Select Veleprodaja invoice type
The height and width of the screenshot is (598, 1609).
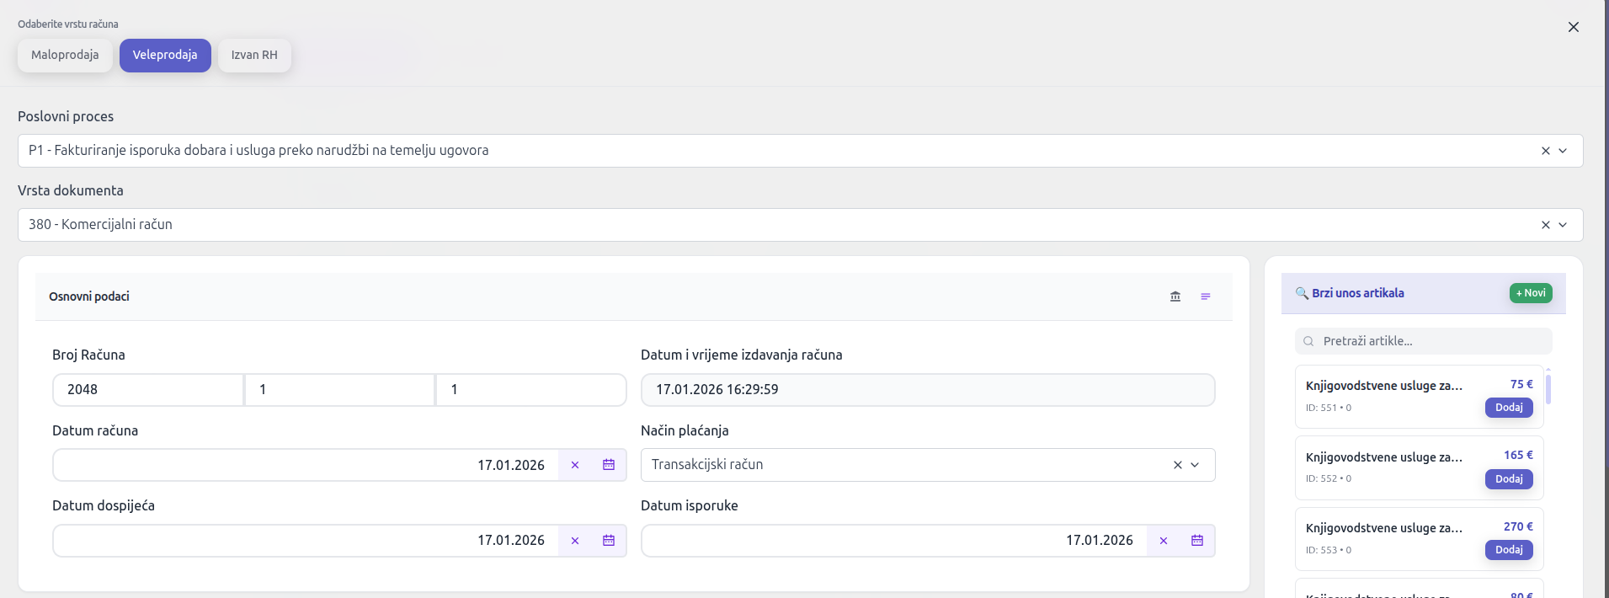coord(165,56)
